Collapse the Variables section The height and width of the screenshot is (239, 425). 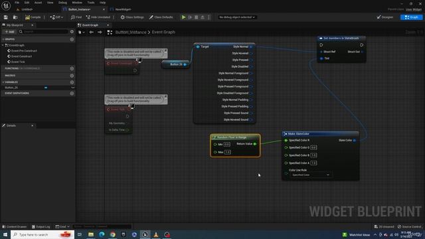[x=3, y=82]
